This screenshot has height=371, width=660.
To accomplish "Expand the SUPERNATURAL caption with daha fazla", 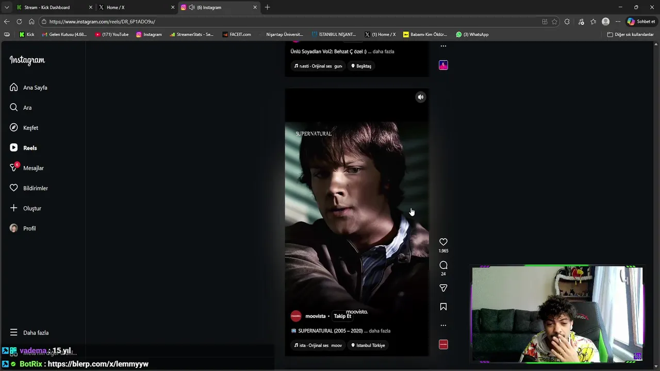I will click(x=379, y=331).
